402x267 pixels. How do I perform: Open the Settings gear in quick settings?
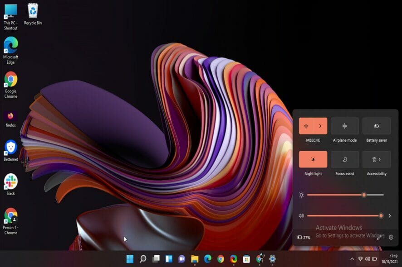tap(391, 237)
